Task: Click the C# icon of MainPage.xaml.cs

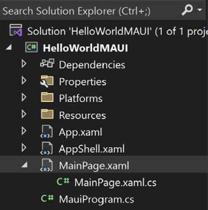Action: pos(63,181)
